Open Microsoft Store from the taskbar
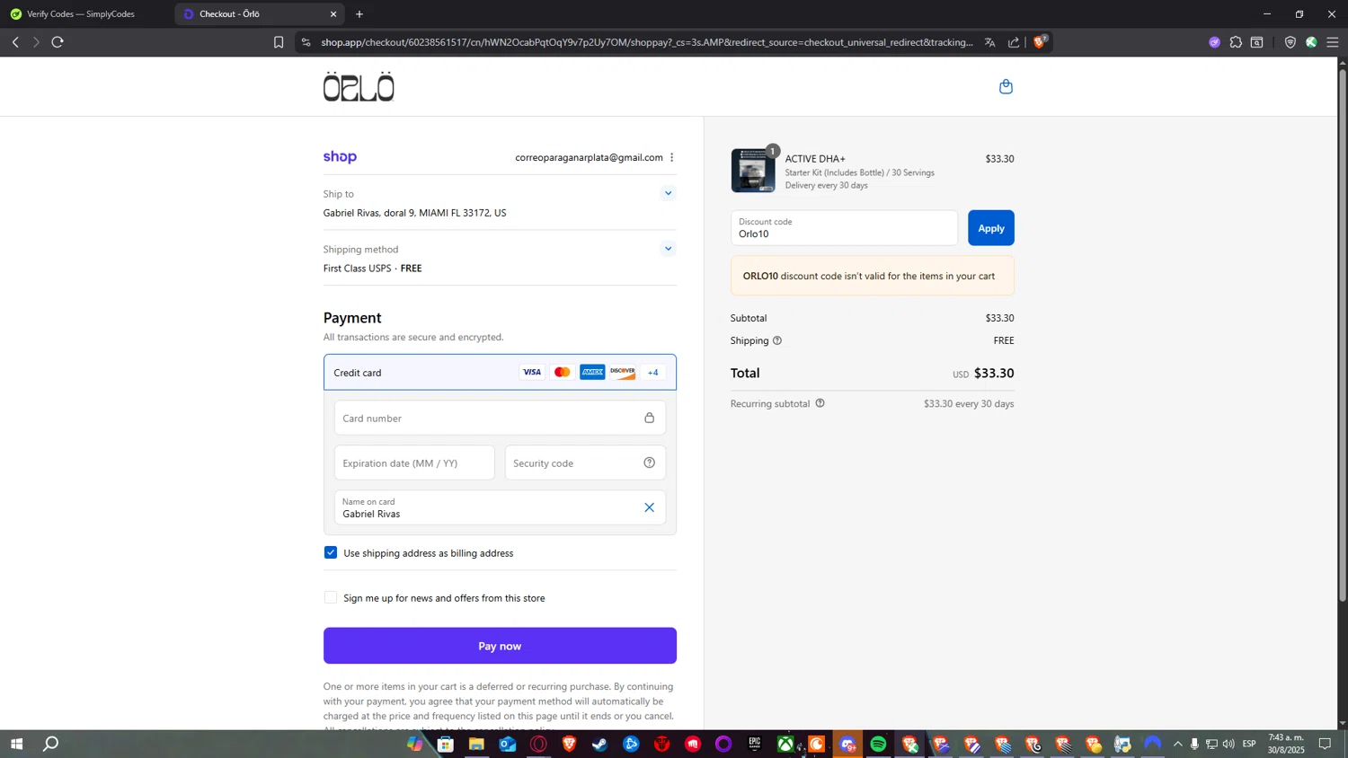1348x758 pixels. pos(445,744)
